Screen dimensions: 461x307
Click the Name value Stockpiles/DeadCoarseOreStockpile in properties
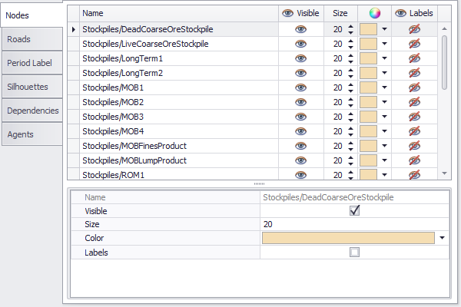tap(328, 197)
